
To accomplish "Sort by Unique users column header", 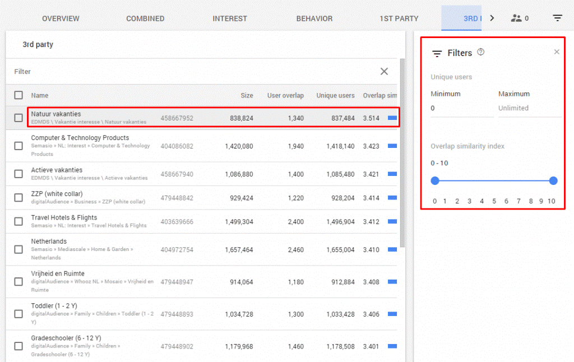I will (335, 95).
